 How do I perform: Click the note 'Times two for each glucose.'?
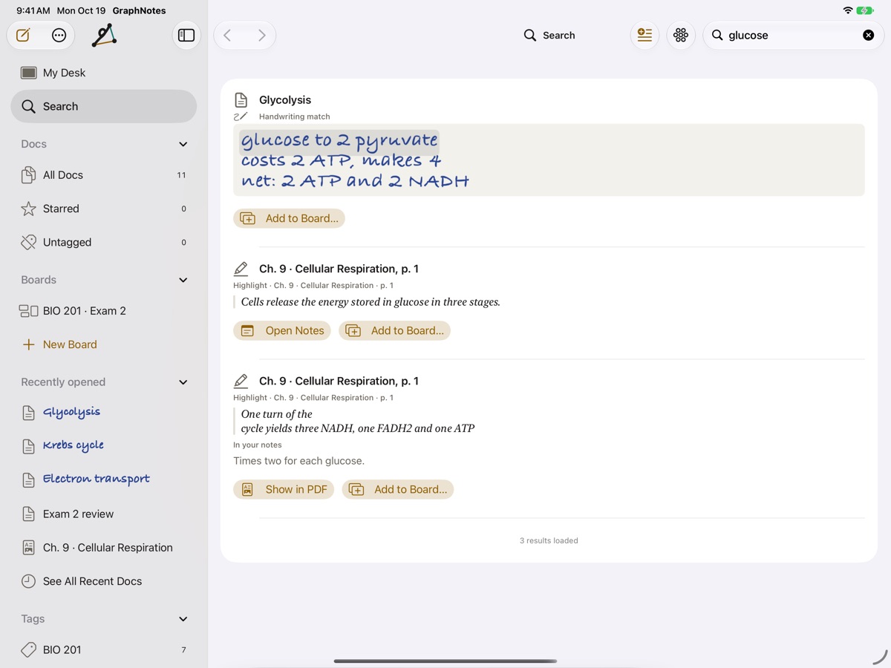pyautogui.click(x=298, y=461)
